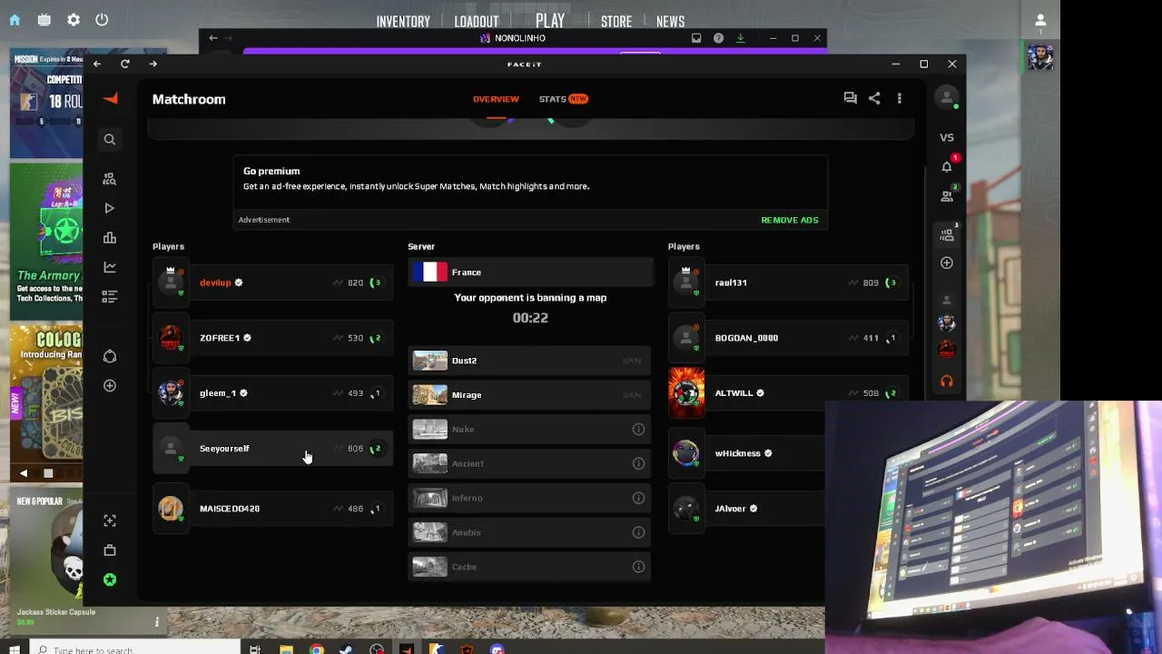Open player ZOFREE1's profile row
Screen dimensions: 1162x654
[x=272, y=338]
